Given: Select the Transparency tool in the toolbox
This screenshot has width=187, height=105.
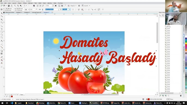Looking at the screenshot, I should click(x=2, y=54).
